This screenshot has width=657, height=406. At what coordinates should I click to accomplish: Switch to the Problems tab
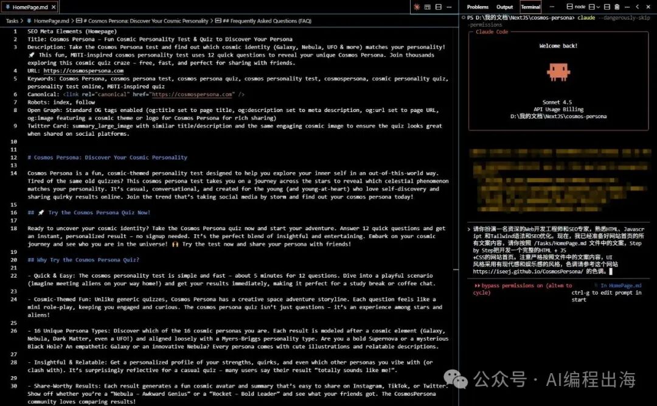tap(478, 7)
